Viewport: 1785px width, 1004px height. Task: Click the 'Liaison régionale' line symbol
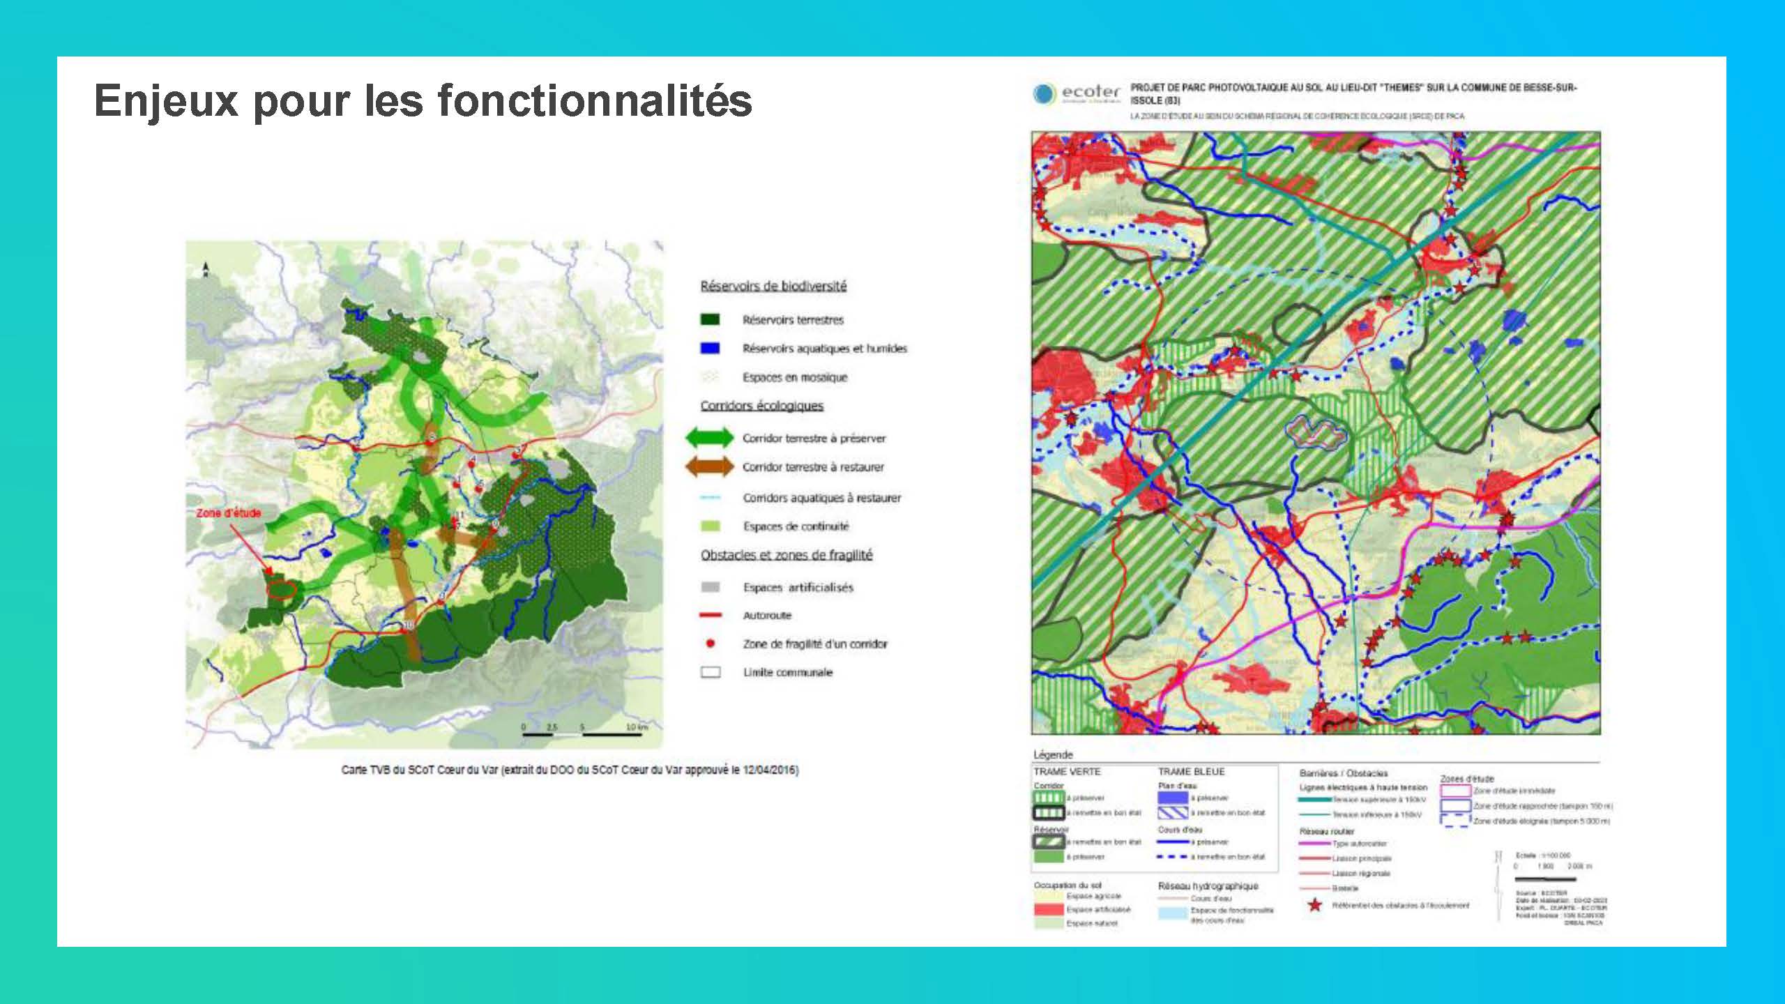click(1316, 873)
